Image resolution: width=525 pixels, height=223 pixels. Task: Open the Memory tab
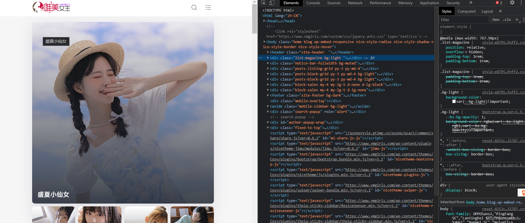click(406, 3)
